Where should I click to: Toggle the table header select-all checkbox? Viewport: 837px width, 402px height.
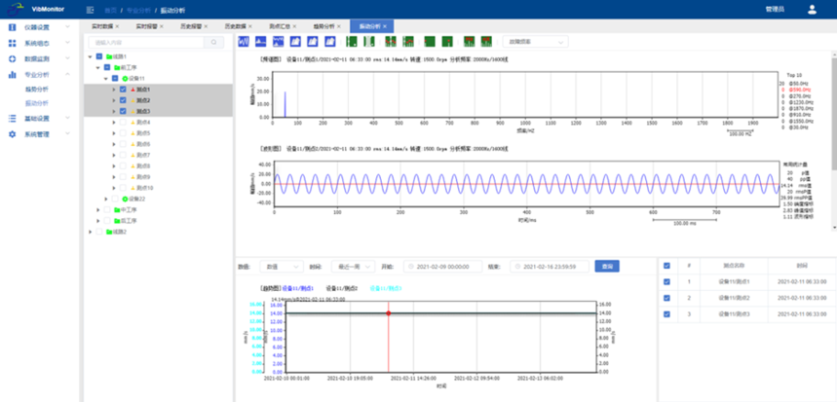pyautogui.click(x=666, y=266)
